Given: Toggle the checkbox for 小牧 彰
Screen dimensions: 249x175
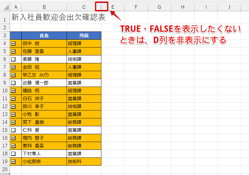Looking at the screenshot, I should coord(13,114).
